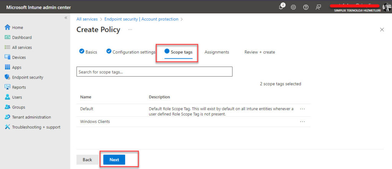Image resolution: width=392 pixels, height=169 pixels.
Task: Click the Search for scope tags field
Action: coord(154,72)
